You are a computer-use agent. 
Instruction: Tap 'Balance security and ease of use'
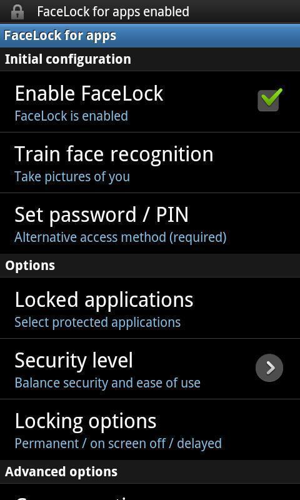point(107,382)
